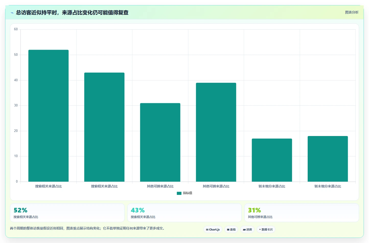The image size is (369, 243).
Task: Click the Chart.js chip
Action: [x=213, y=229]
